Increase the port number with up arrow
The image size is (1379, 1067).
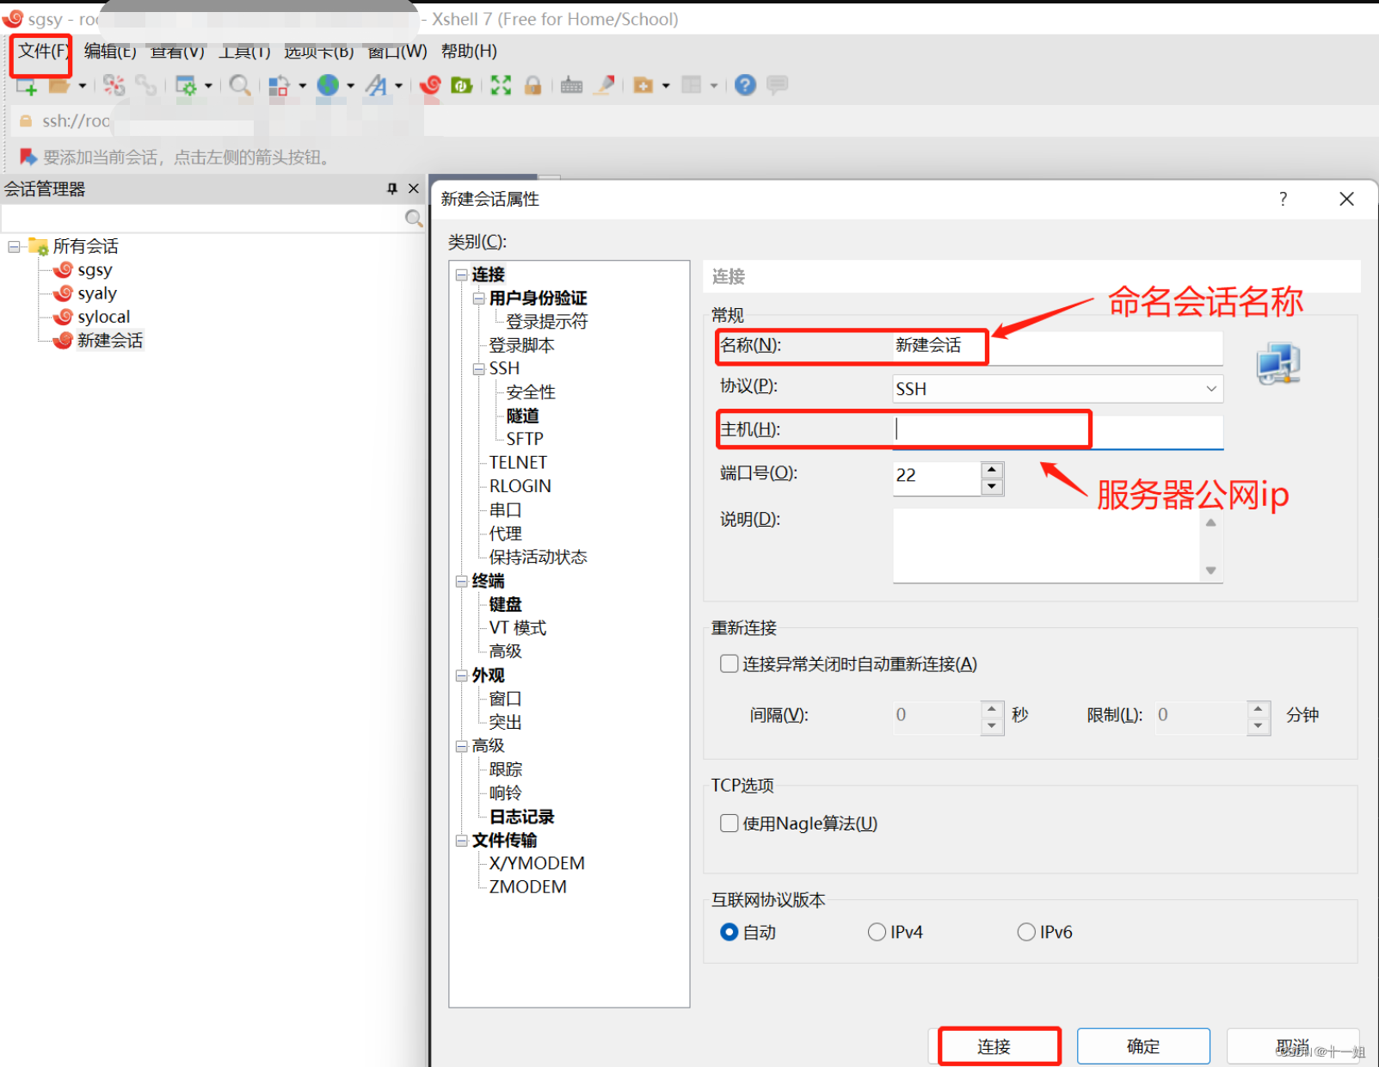pos(992,470)
